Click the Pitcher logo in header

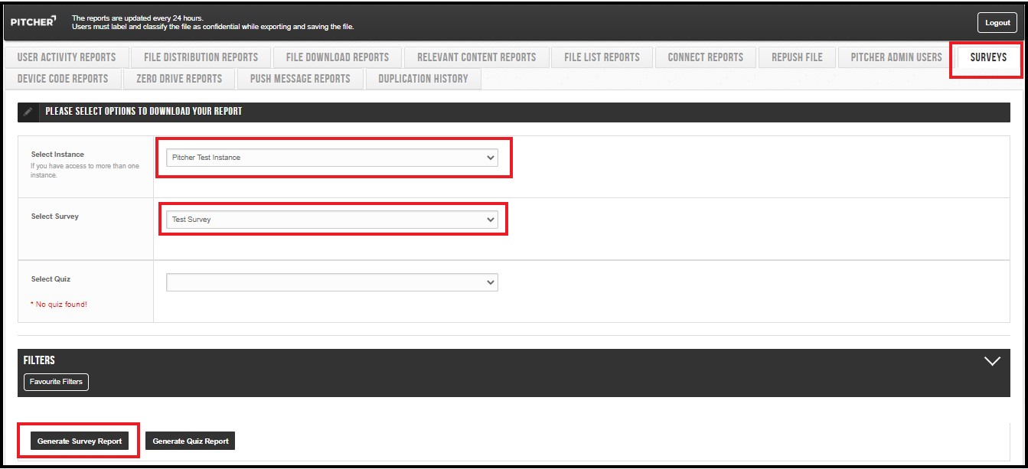click(x=33, y=22)
